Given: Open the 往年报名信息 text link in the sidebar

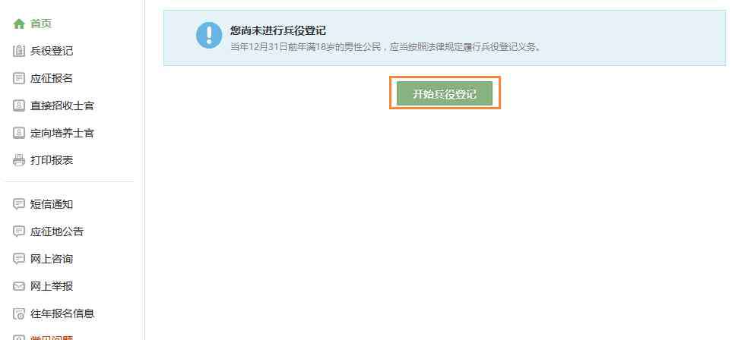Looking at the screenshot, I should pos(62,313).
